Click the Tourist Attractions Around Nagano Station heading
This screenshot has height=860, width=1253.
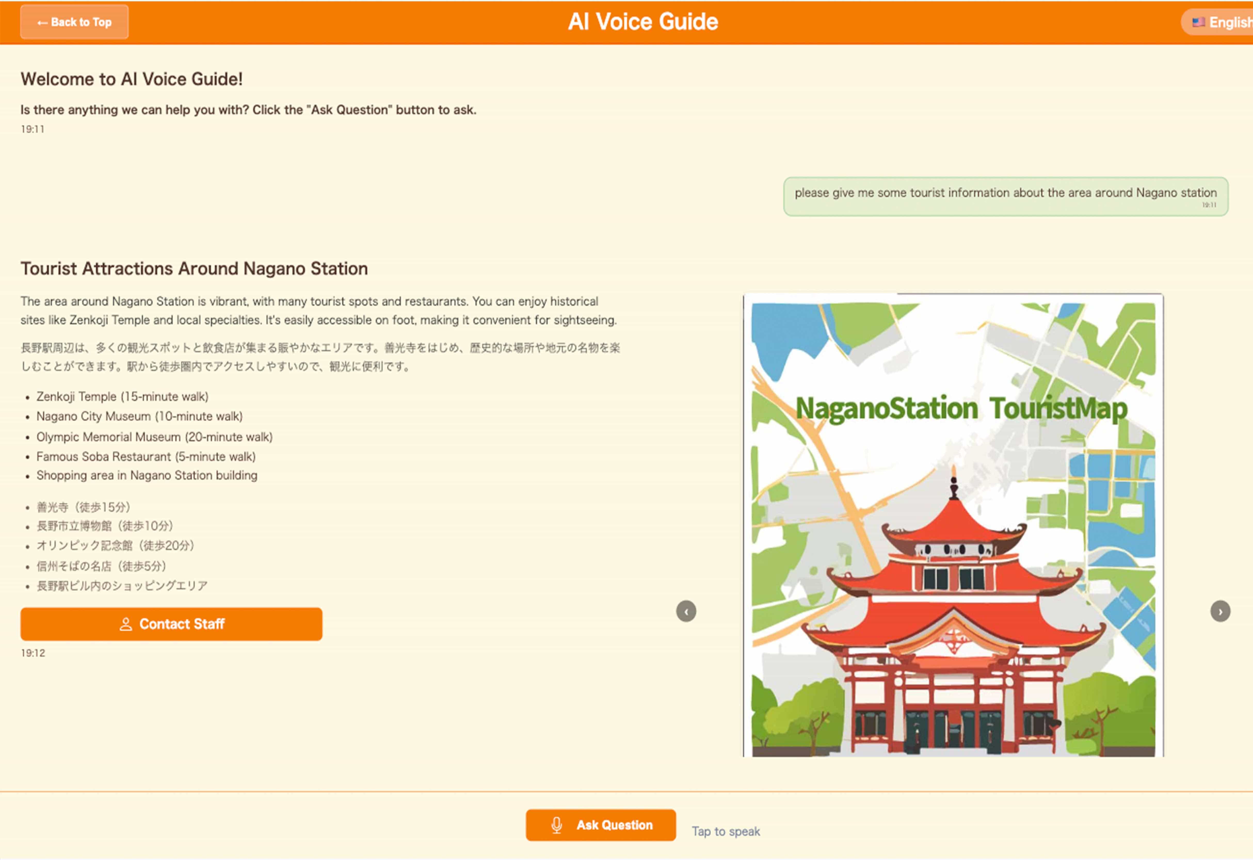point(194,269)
